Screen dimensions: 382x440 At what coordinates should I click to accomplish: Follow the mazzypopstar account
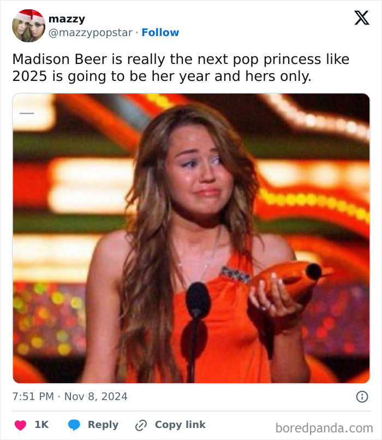160,33
